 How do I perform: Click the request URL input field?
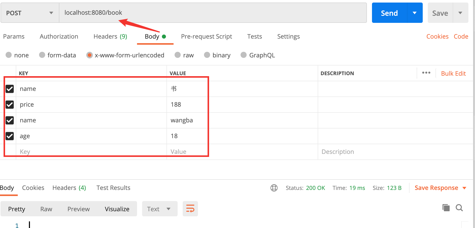pos(213,13)
